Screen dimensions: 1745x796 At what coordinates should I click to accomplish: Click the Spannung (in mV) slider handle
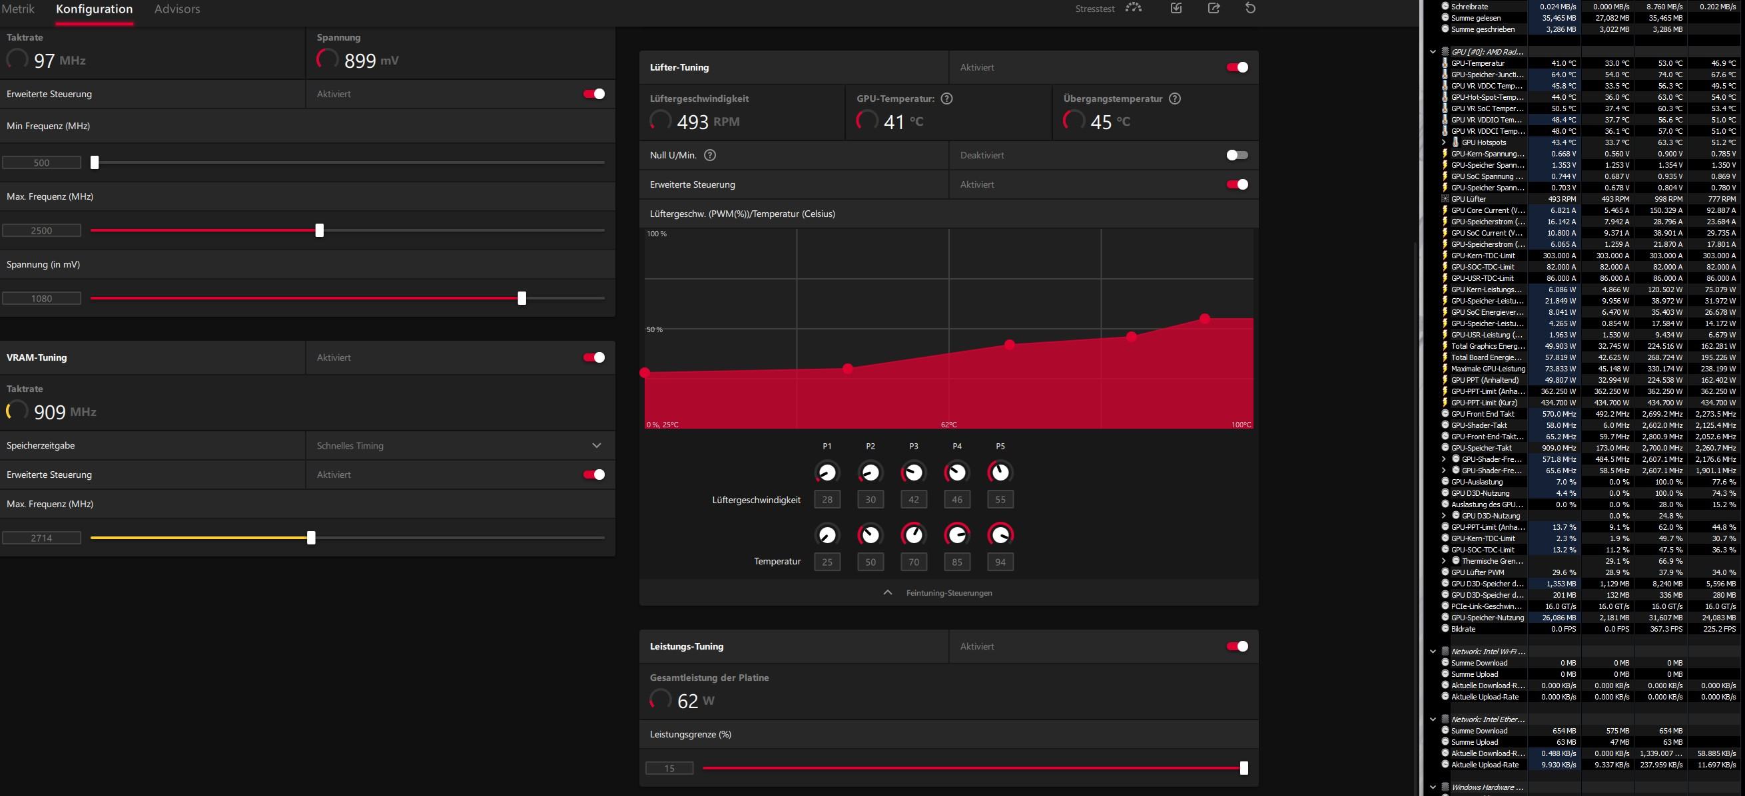coord(522,298)
